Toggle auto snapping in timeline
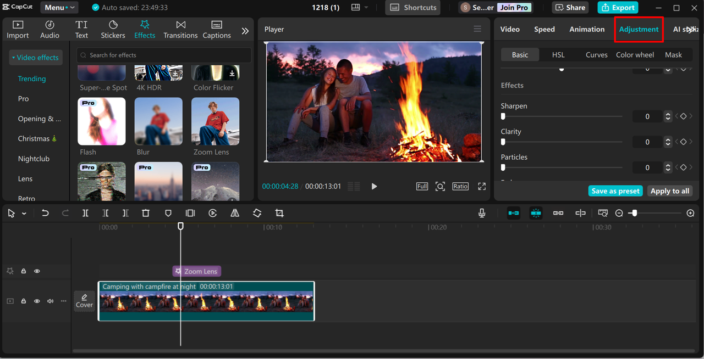This screenshot has height=359, width=704. [536, 213]
